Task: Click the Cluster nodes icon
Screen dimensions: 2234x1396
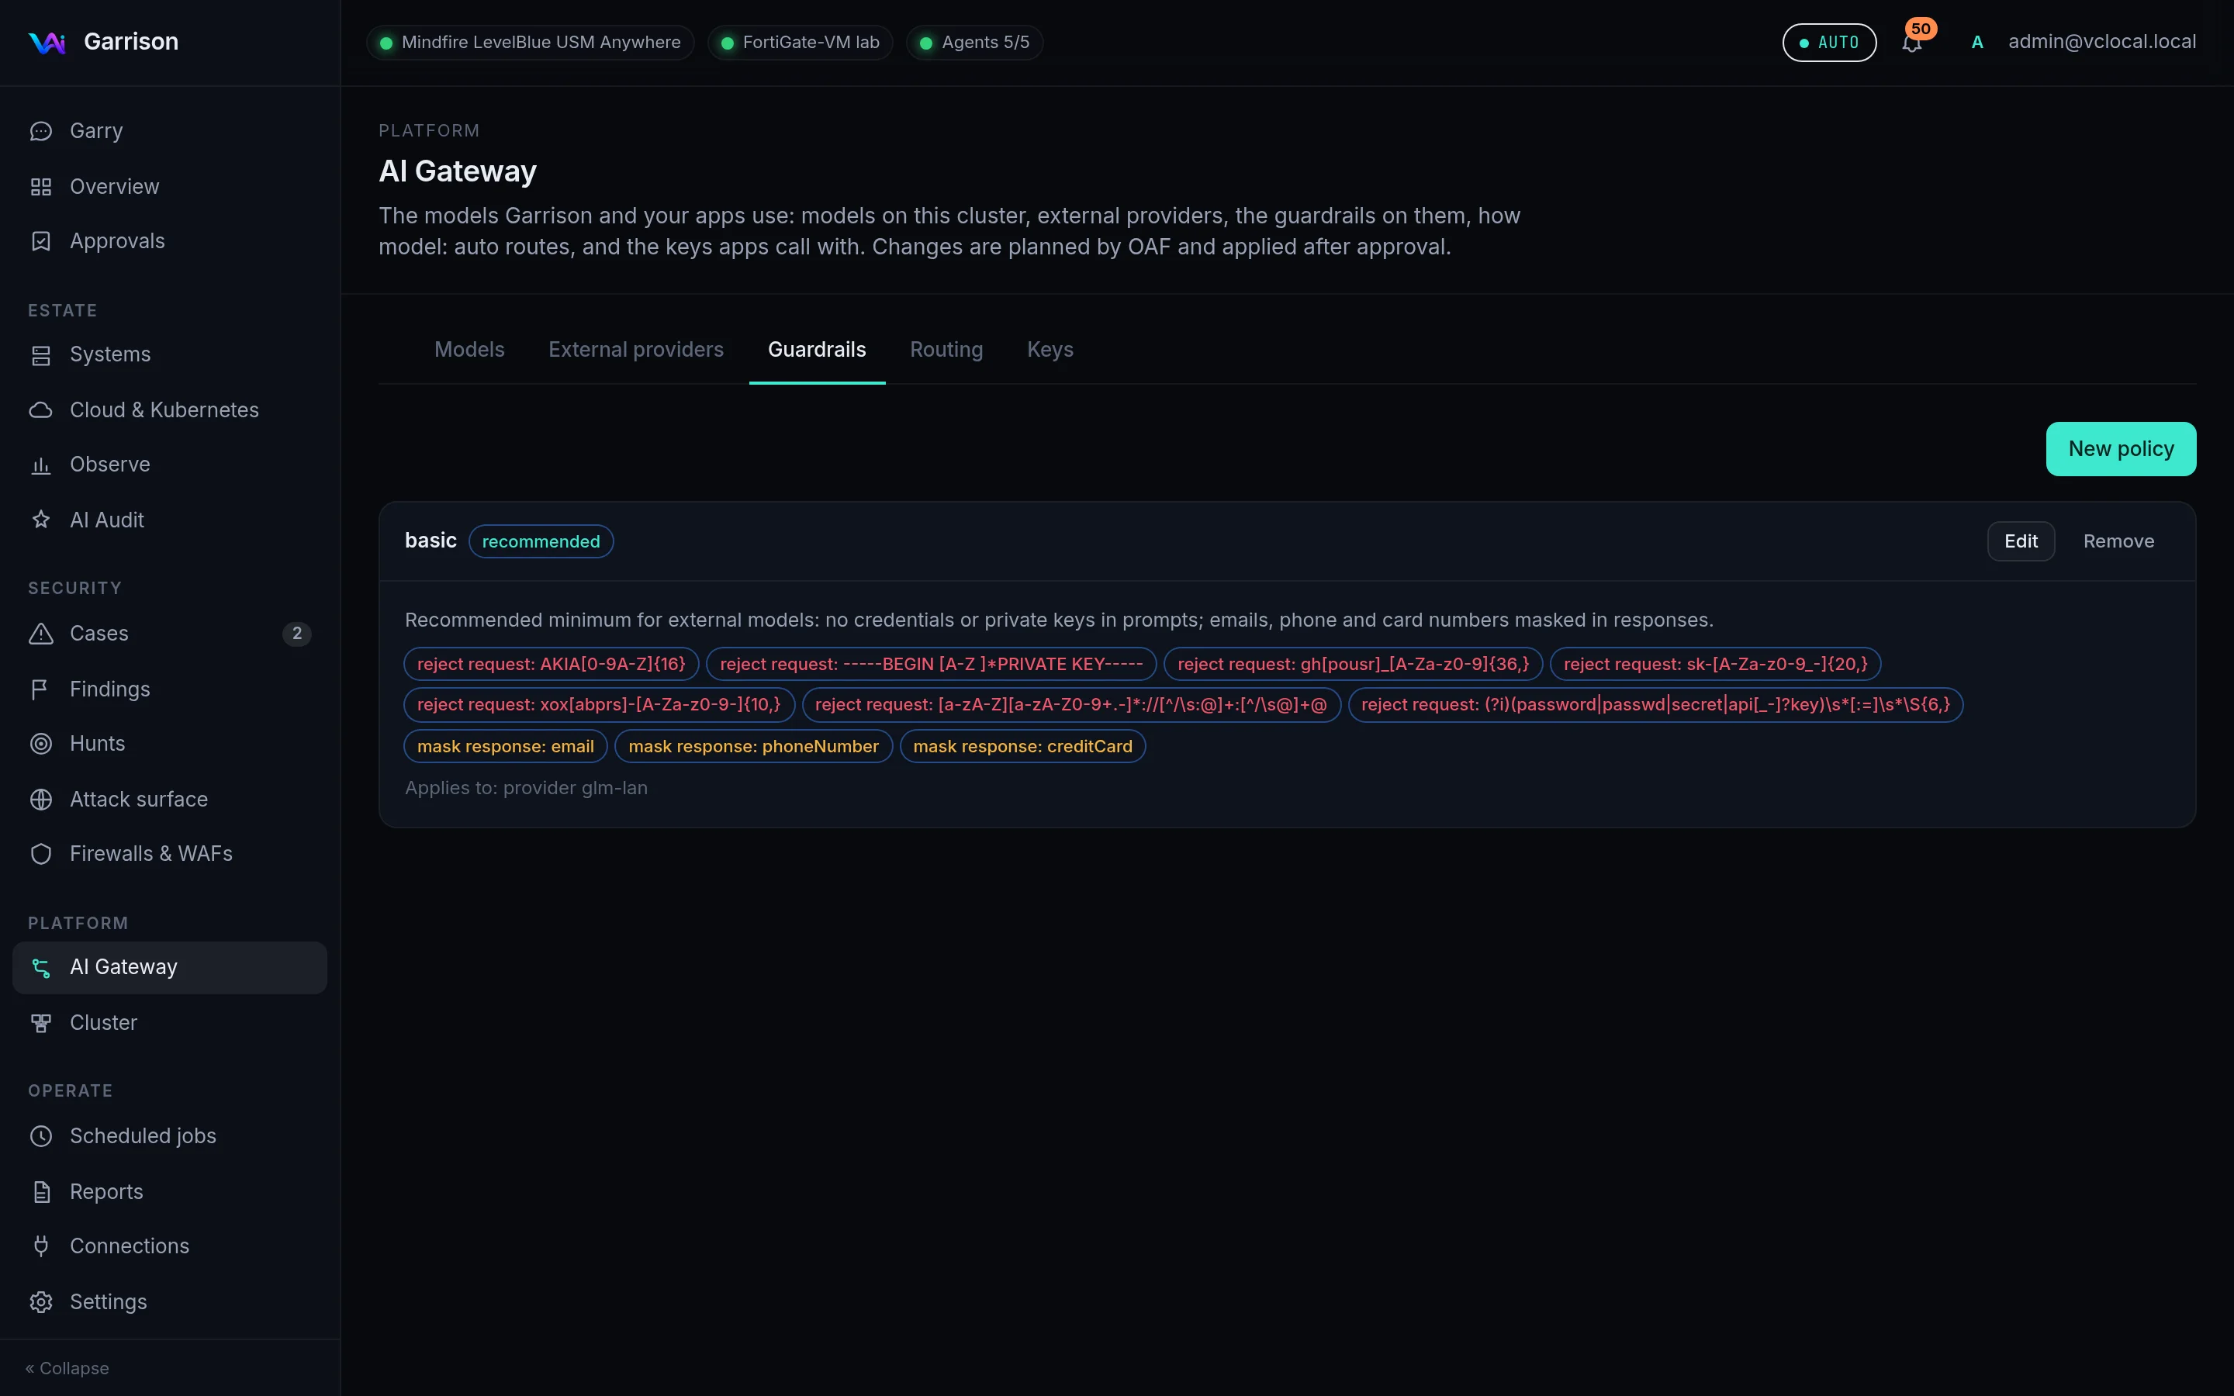Action: pyautogui.click(x=40, y=1023)
